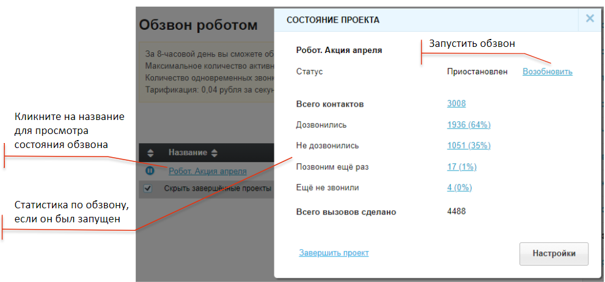Close the Состояние проекта dialog
The image size is (605, 282).
click(x=590, y=19)
